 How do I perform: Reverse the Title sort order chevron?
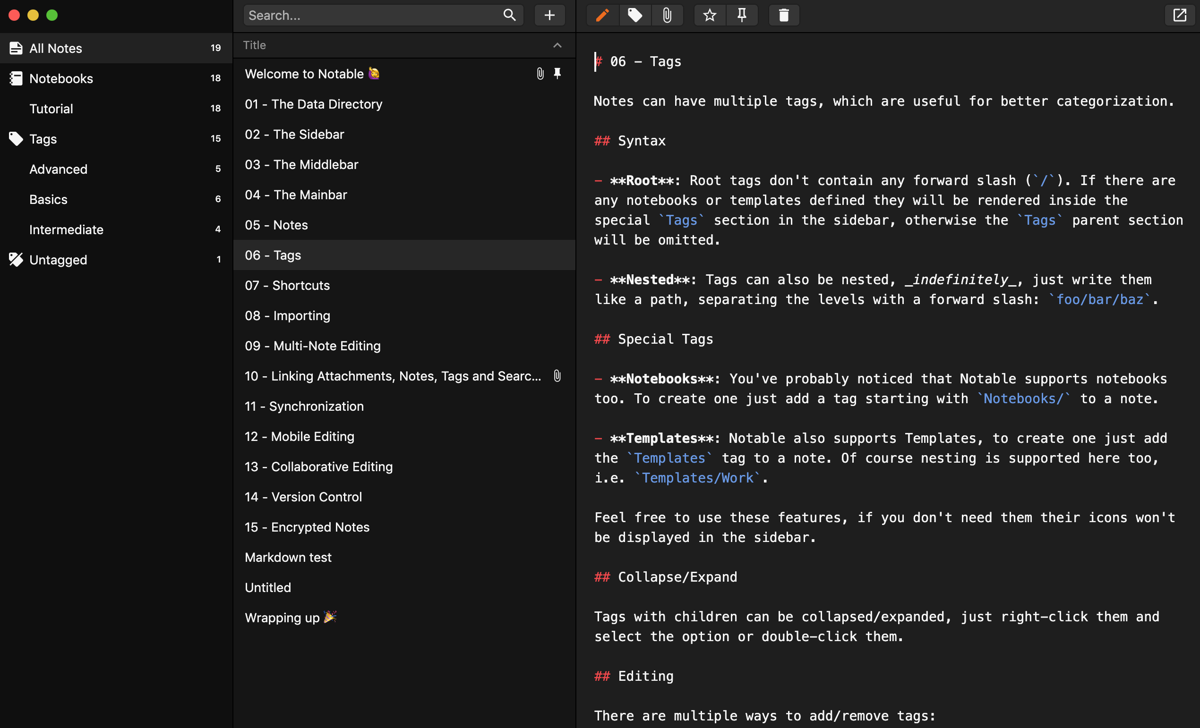tap(557, 45)
